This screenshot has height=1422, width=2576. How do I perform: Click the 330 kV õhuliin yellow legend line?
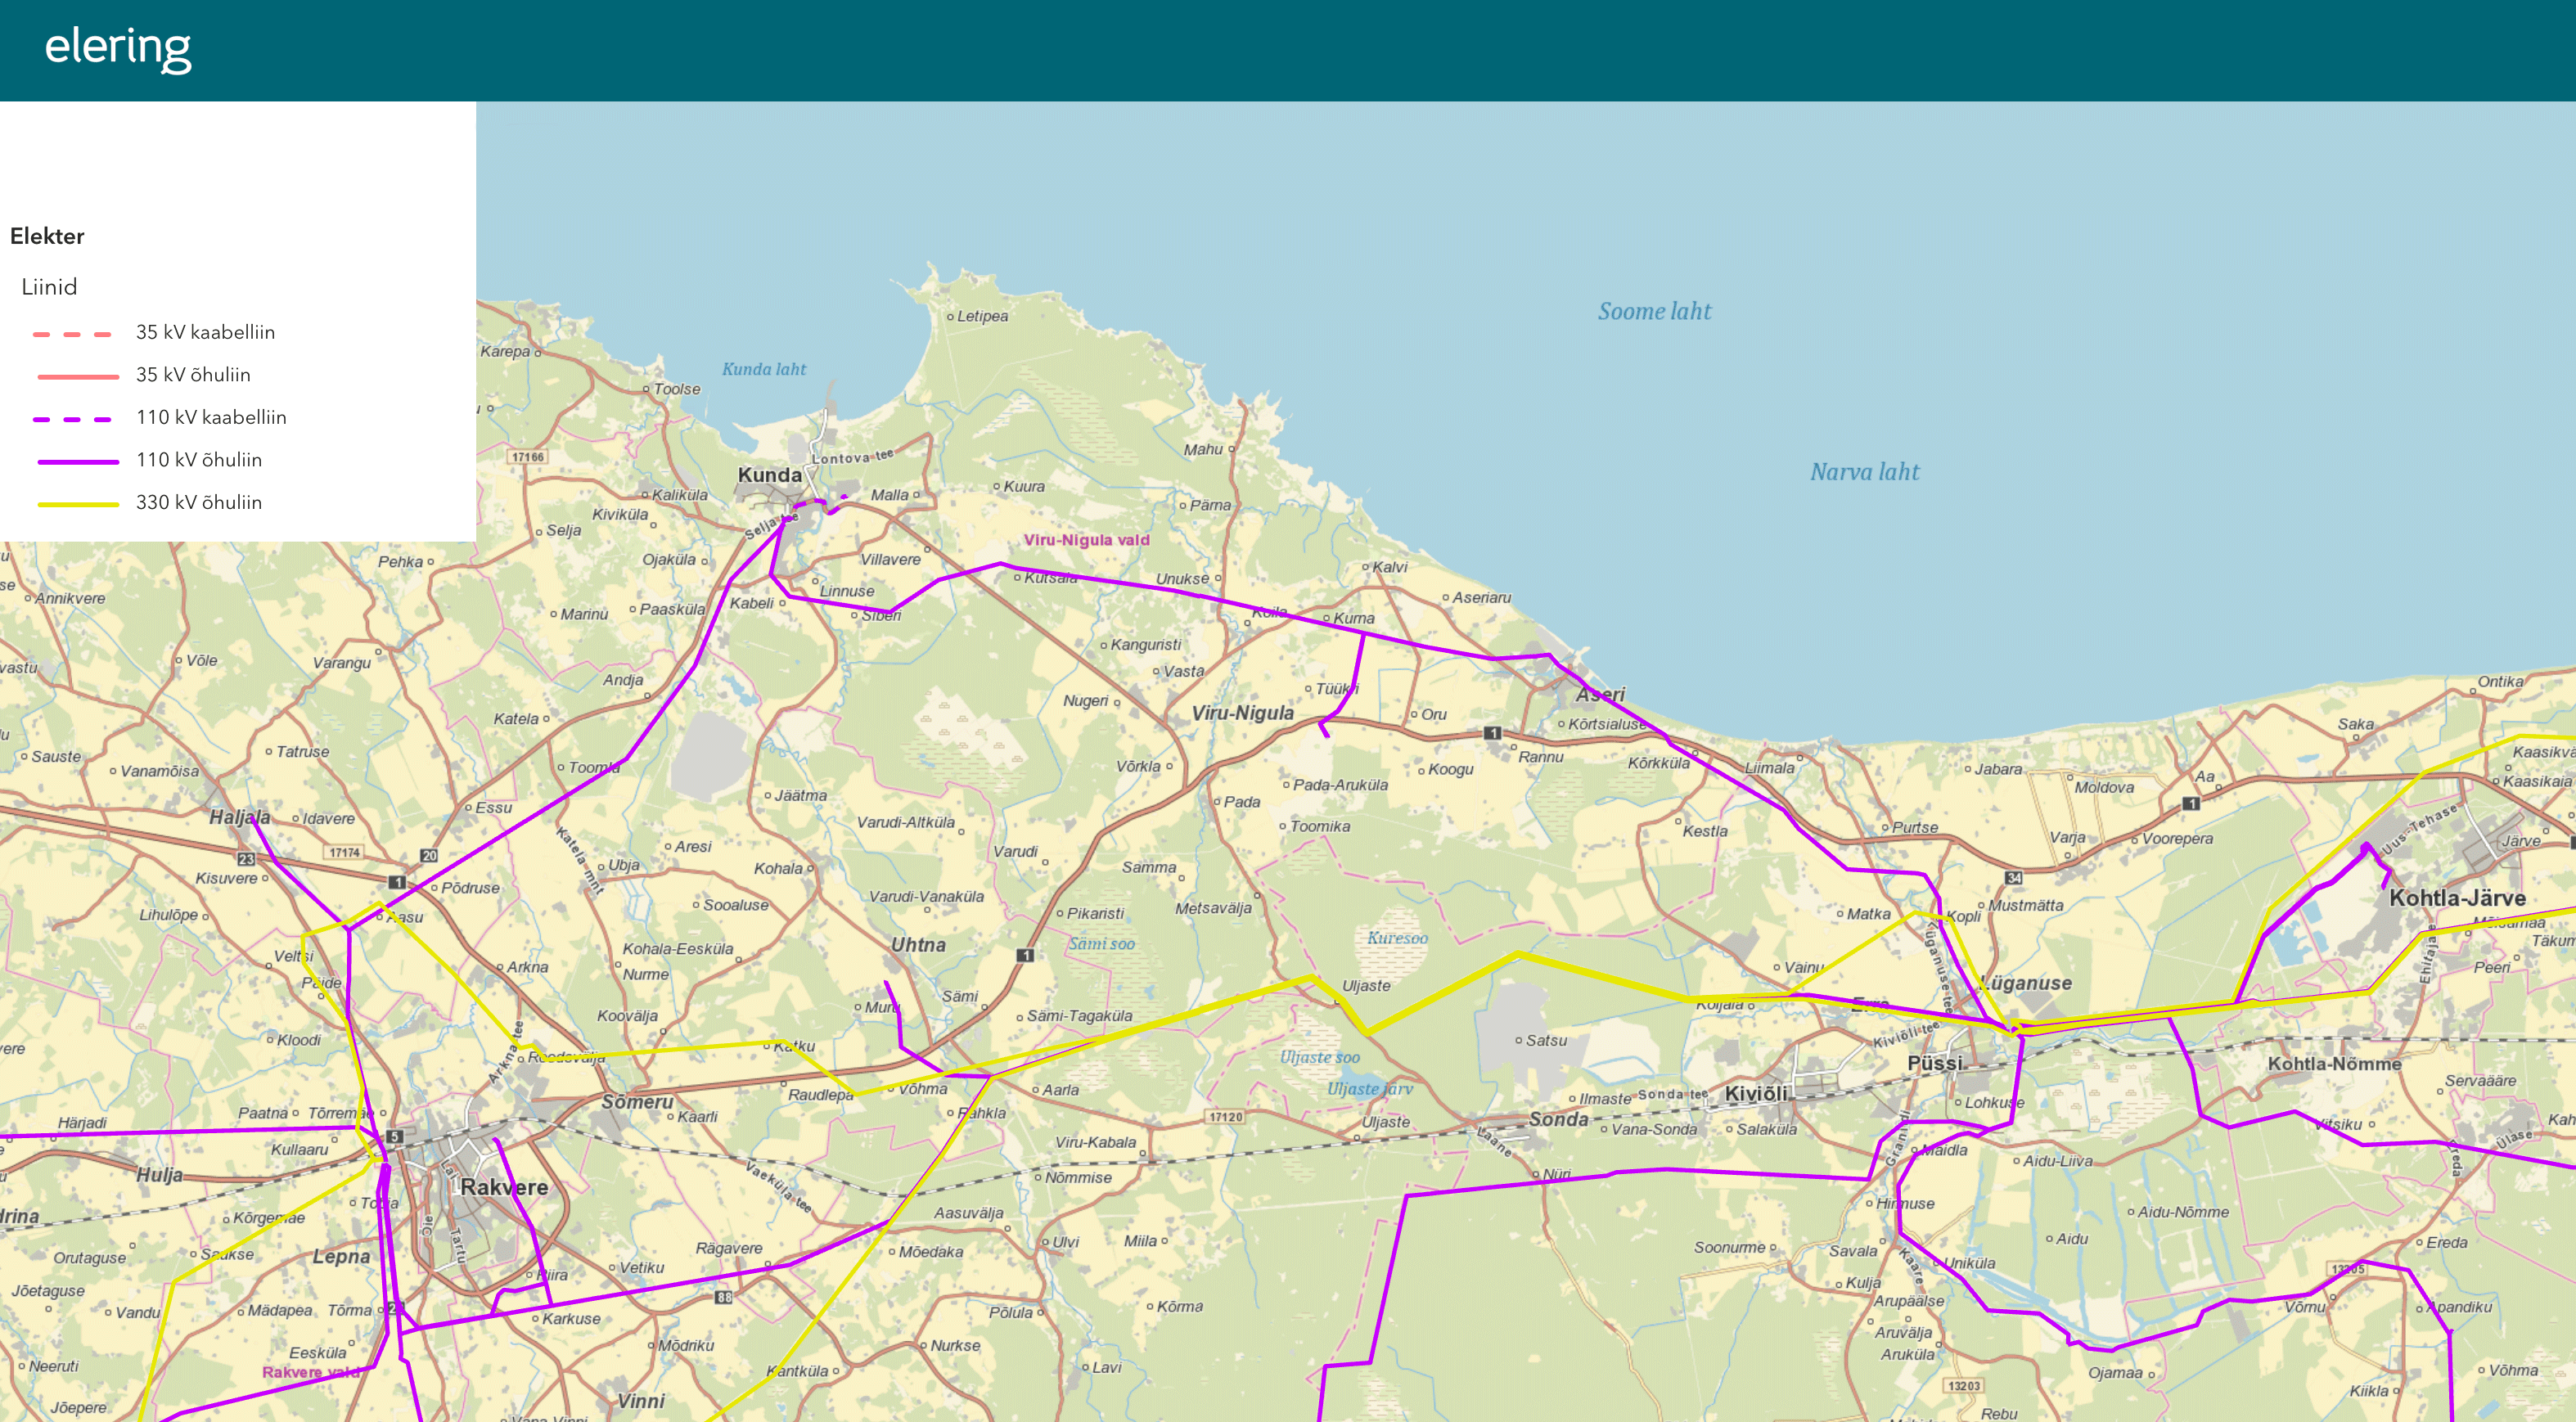(x=78, y=504)
